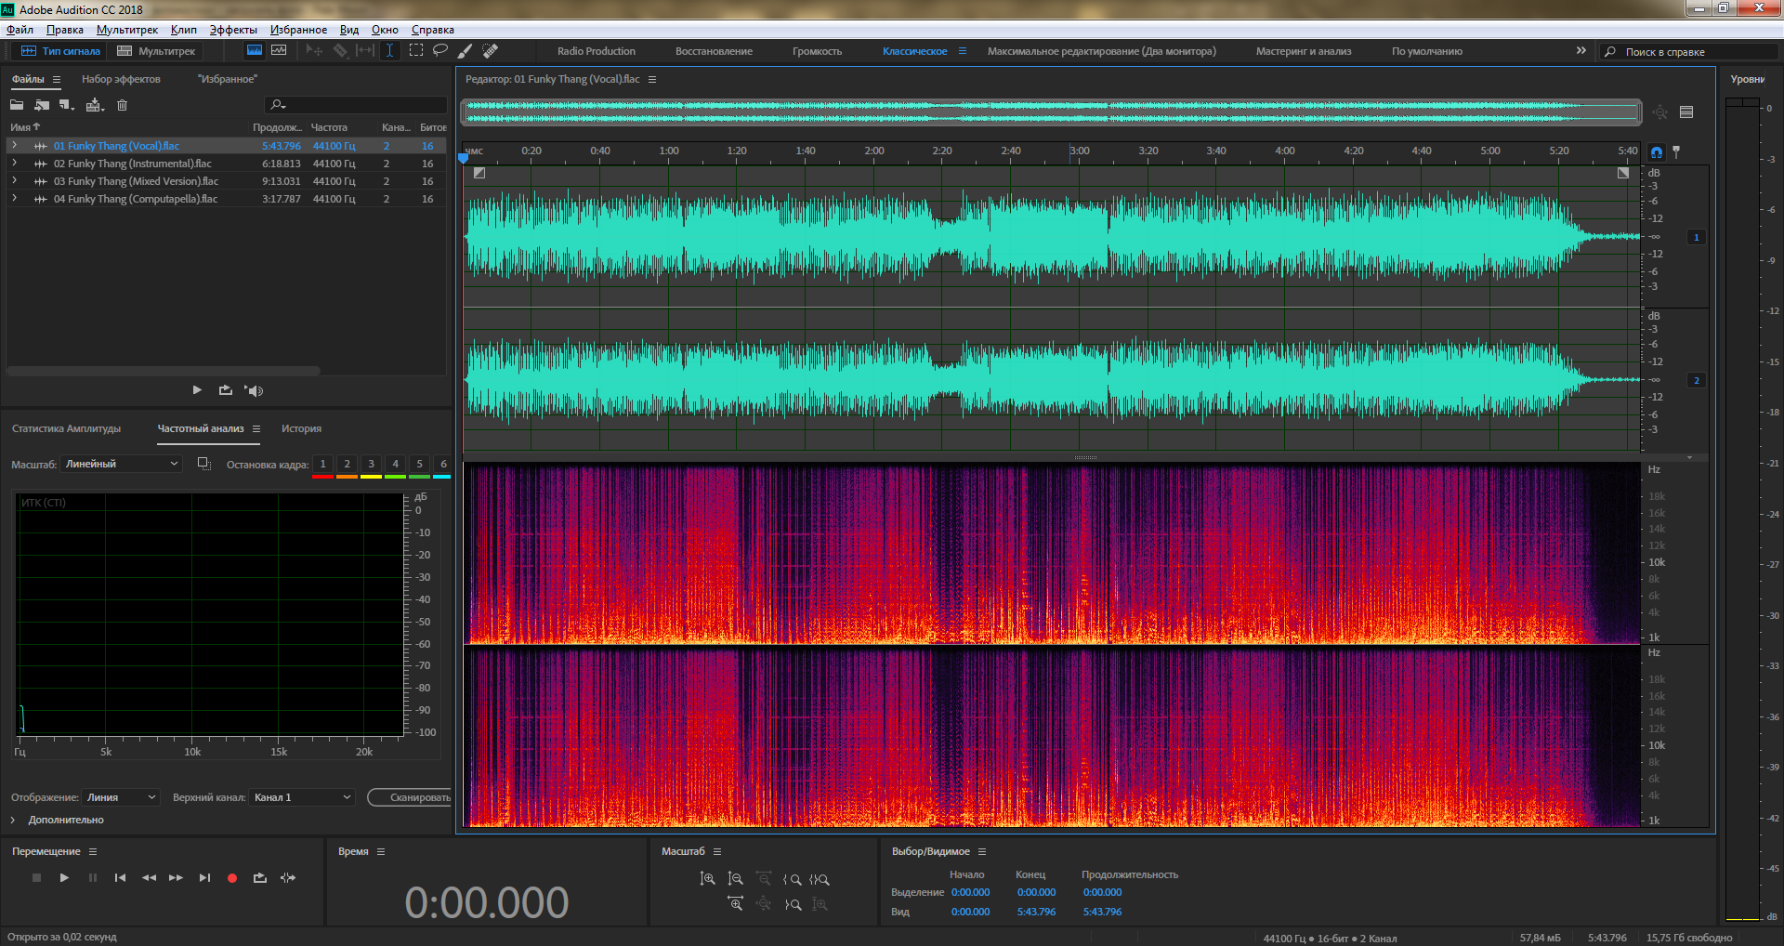The image size is (1784, 946).
Task: Expand the 03 Funky Thang (Mixed Version).flac row
Action: (14, 181)
